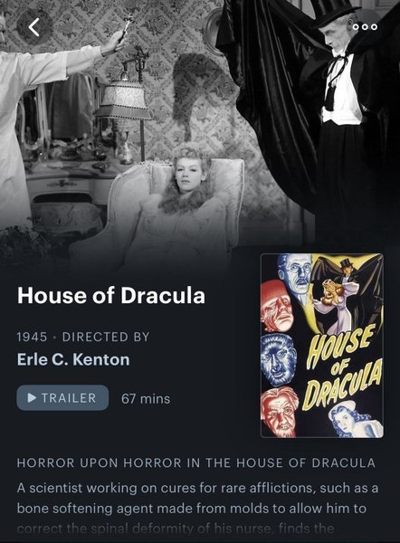Select the 1945 release year
This screenshot has width=400, height=543.
[32, 337]
